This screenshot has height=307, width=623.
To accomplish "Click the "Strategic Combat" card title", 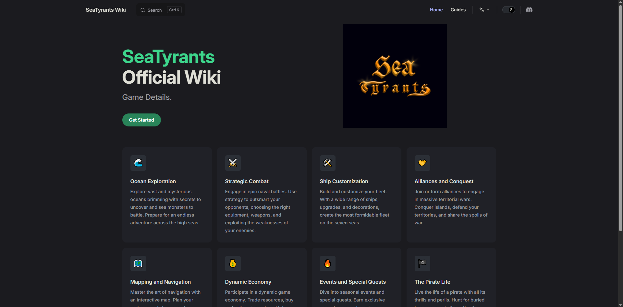I will pyautogui.click(x=247, y=181).
